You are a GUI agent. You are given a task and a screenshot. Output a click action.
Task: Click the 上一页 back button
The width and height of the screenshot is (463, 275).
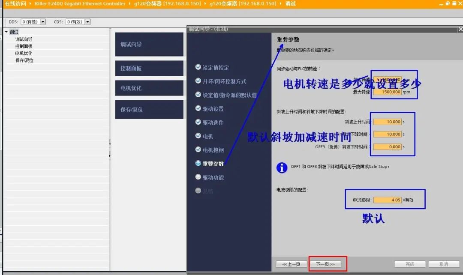tap(292, 264)
